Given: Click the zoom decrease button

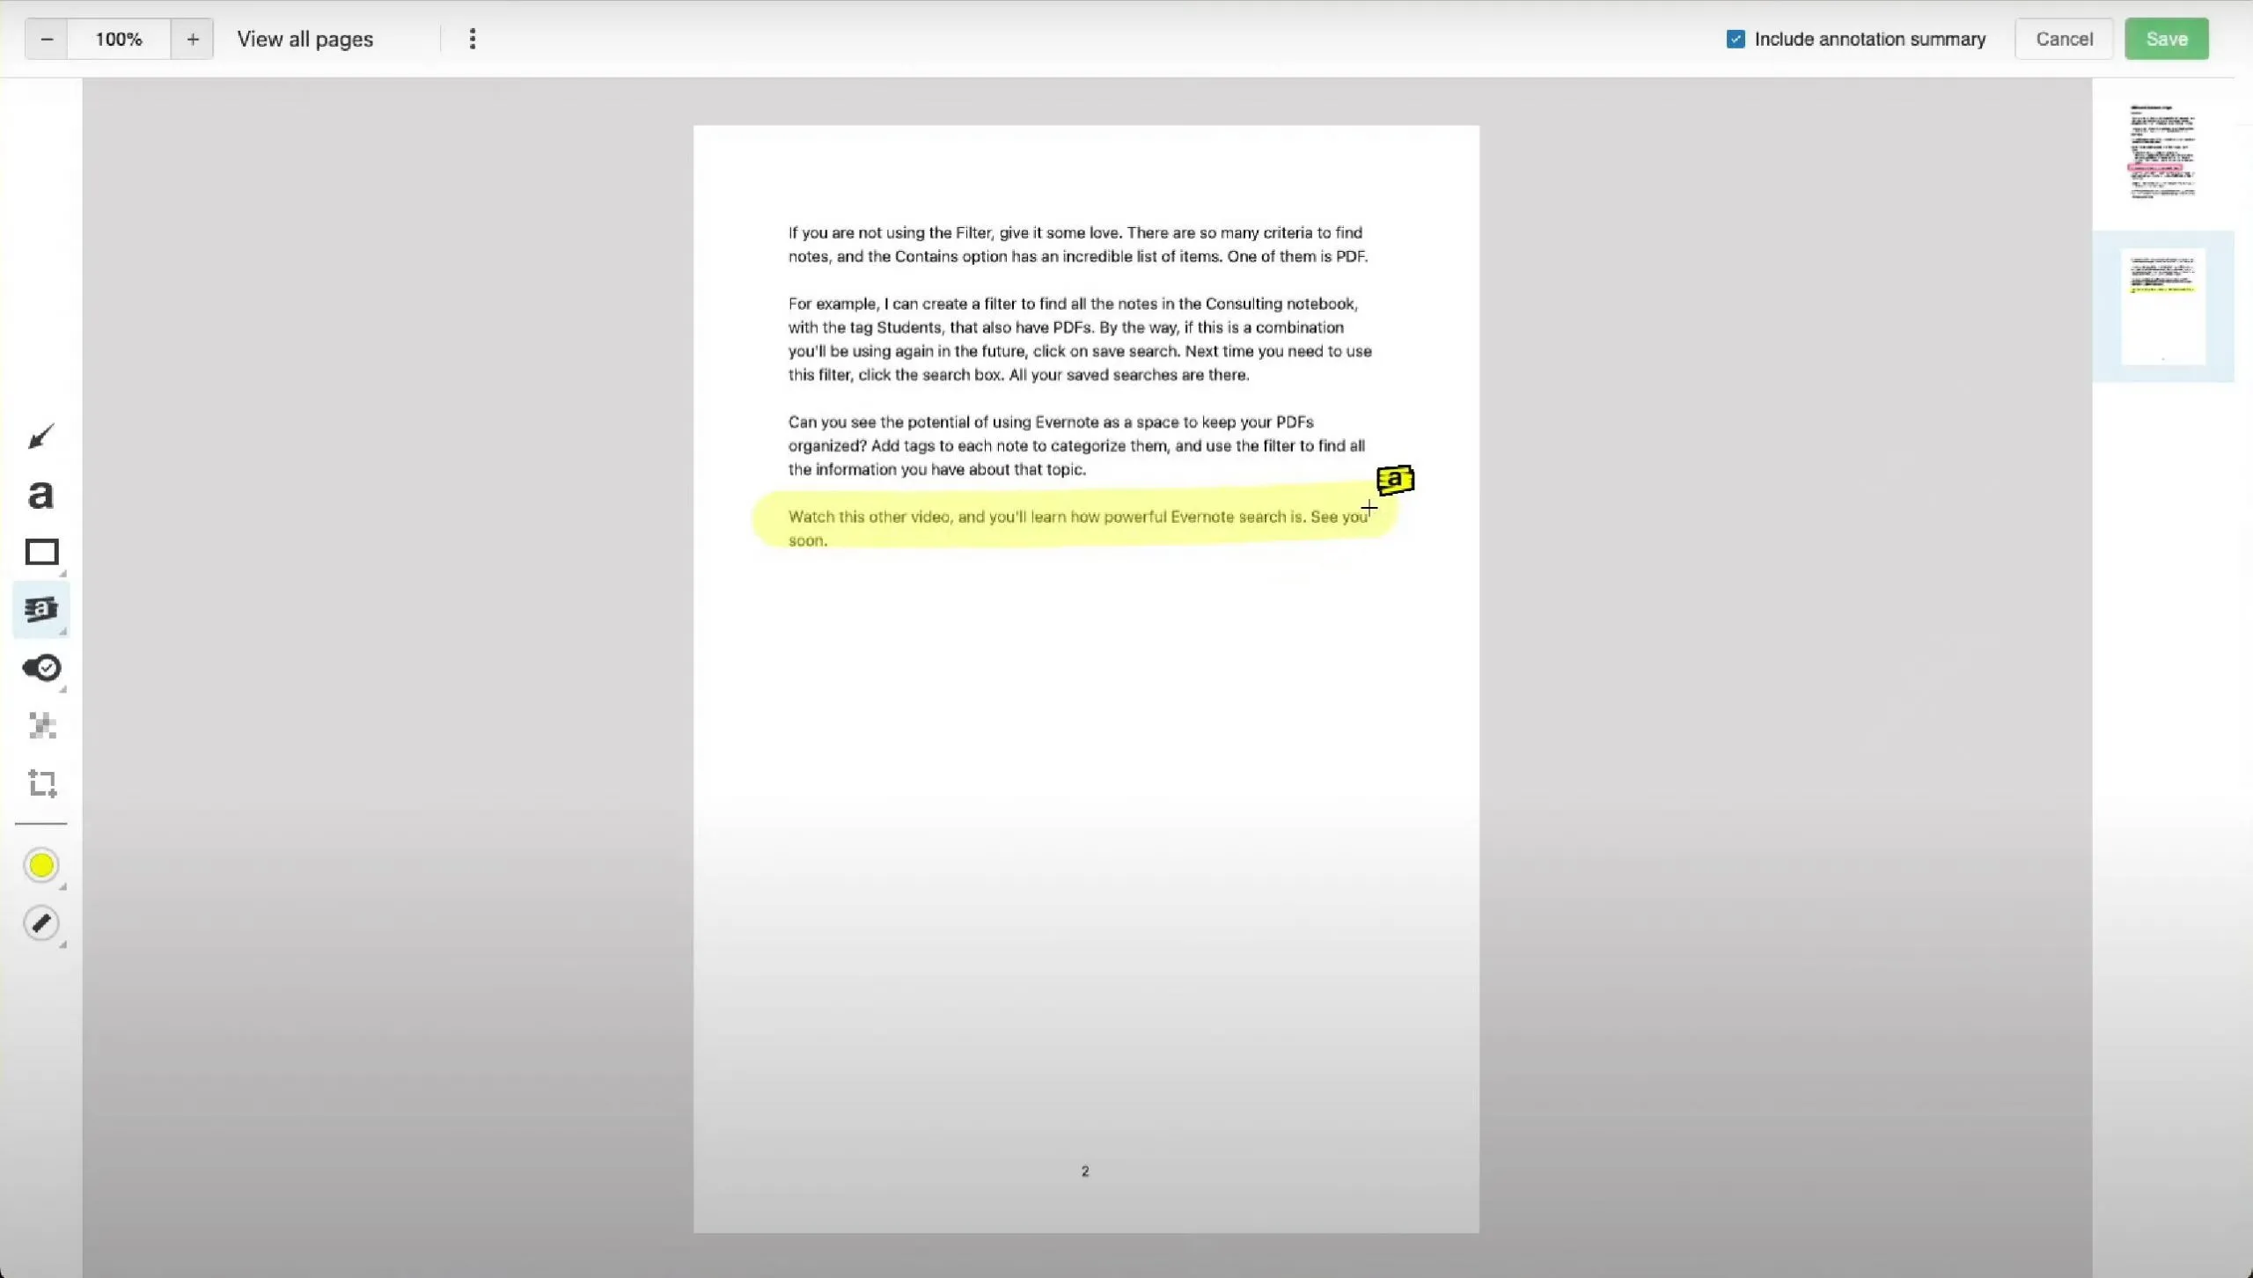Looking at the screenshot, I should (x=47, y=39).
